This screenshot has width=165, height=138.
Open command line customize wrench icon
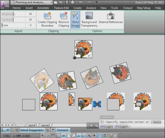click(96, 126)
